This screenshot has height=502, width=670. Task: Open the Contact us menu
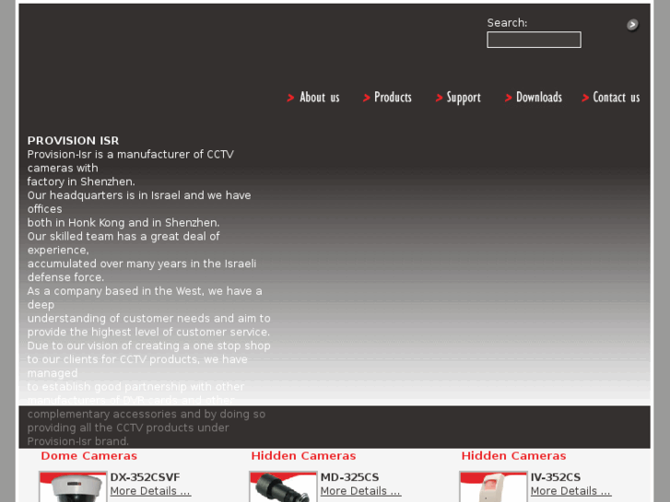[x=617, y=98]
